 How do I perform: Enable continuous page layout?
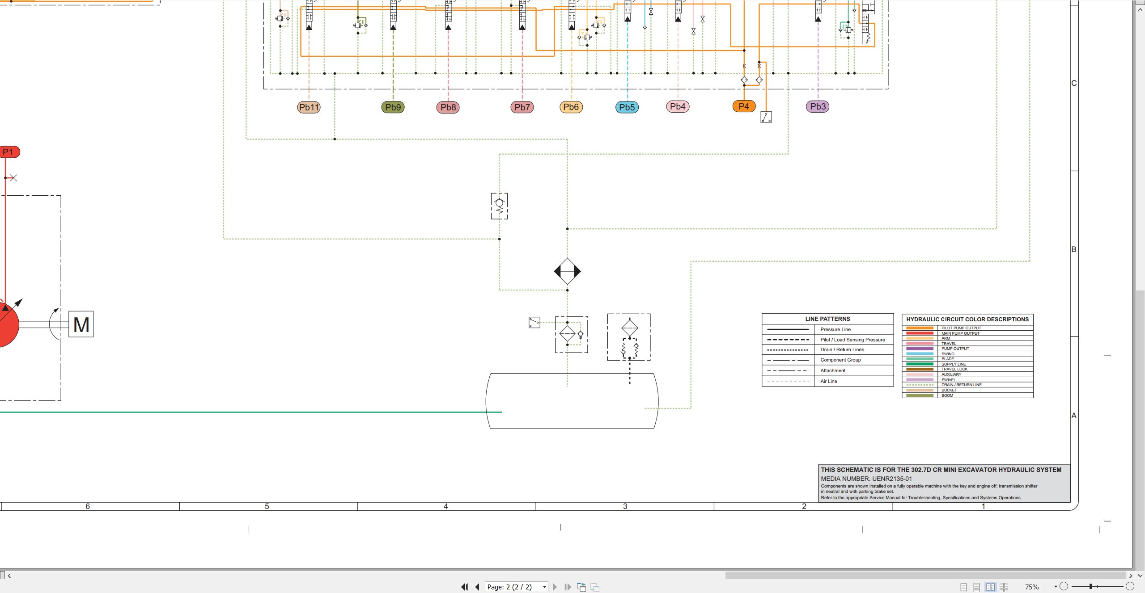(977, 587)
